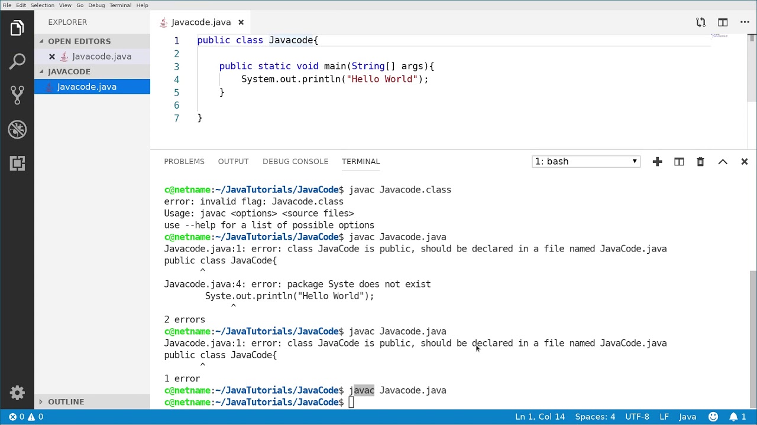757x425 pixels.
Task: Kill the terminal with trash icon
Action: coord(700,162)
